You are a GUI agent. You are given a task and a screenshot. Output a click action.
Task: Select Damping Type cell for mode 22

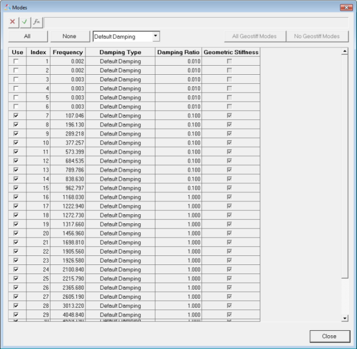coord(120,251)
